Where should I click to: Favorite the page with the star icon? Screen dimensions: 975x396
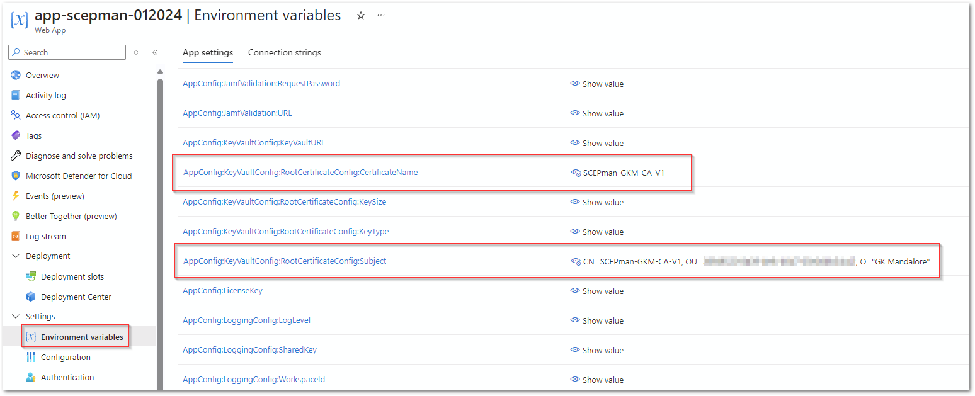click(361, 16)
